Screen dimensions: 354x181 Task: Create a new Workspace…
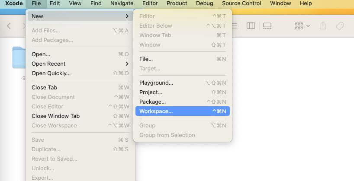click(x=183, y=111)
